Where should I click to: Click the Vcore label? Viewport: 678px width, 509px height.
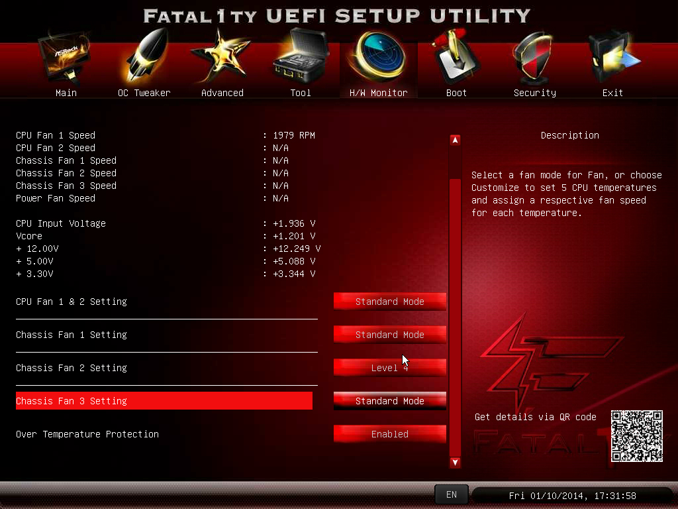29,236
